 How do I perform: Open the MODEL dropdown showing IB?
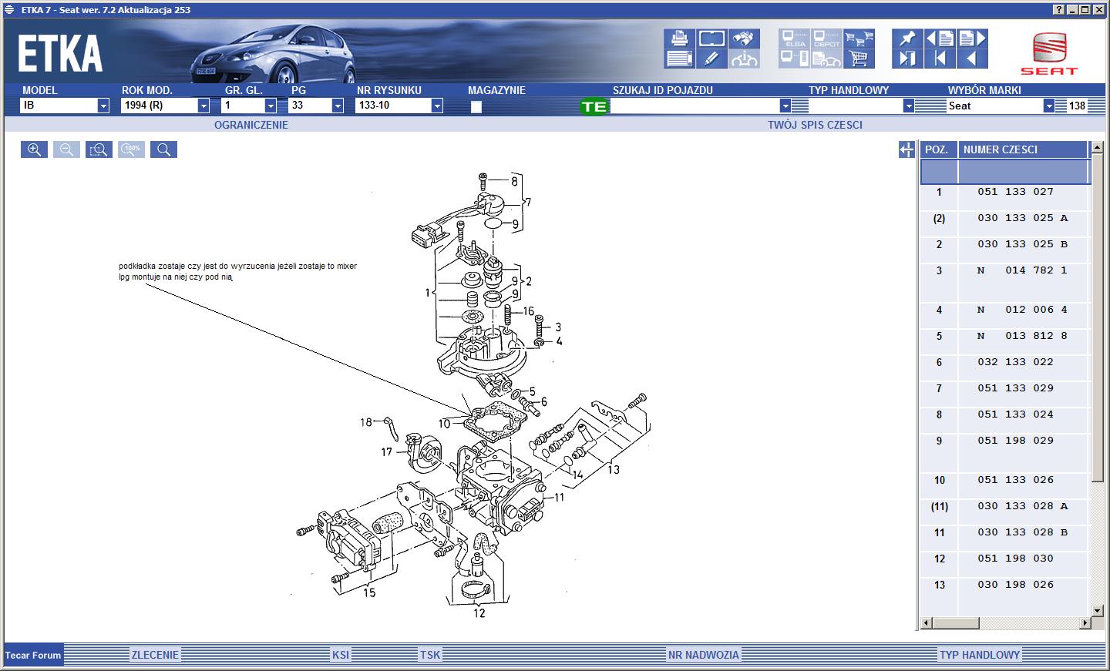(103, 106)
